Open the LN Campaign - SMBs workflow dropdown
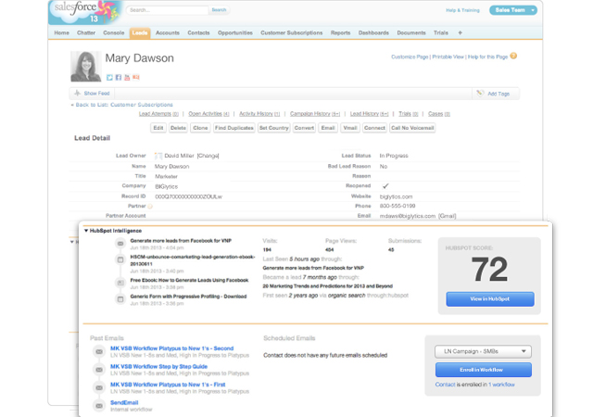593x417 pixels. click(x=483, y=351)
